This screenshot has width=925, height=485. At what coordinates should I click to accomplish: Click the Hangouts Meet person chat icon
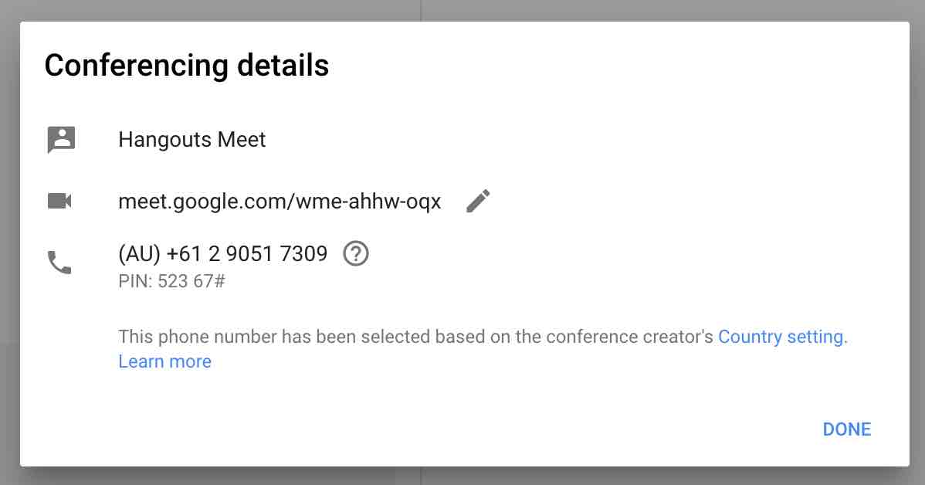point(61,140)
